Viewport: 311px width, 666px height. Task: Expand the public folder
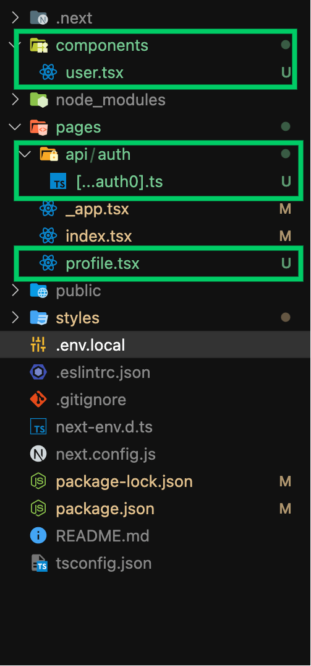pyautogui.click(x=15, y=291)
